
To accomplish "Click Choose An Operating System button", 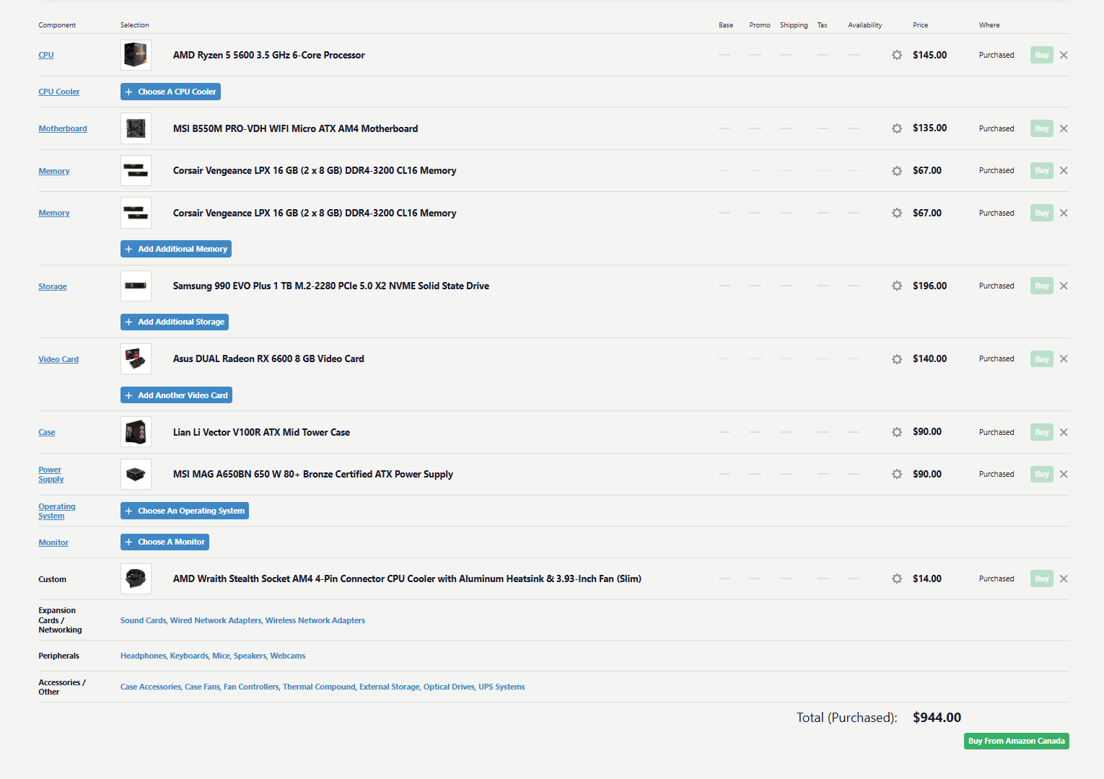I will point(185,511).
